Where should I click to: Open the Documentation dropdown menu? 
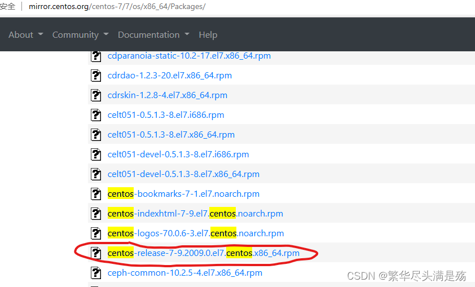click(153, 35)
